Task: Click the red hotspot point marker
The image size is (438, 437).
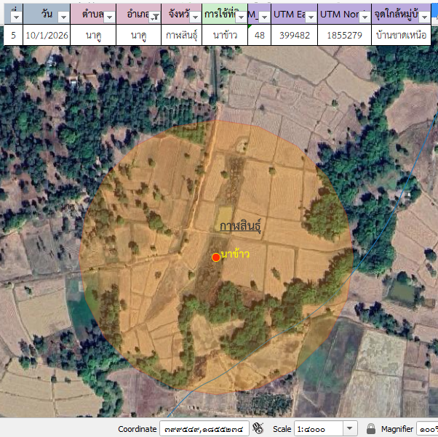Action: click(x=216, y=257)
